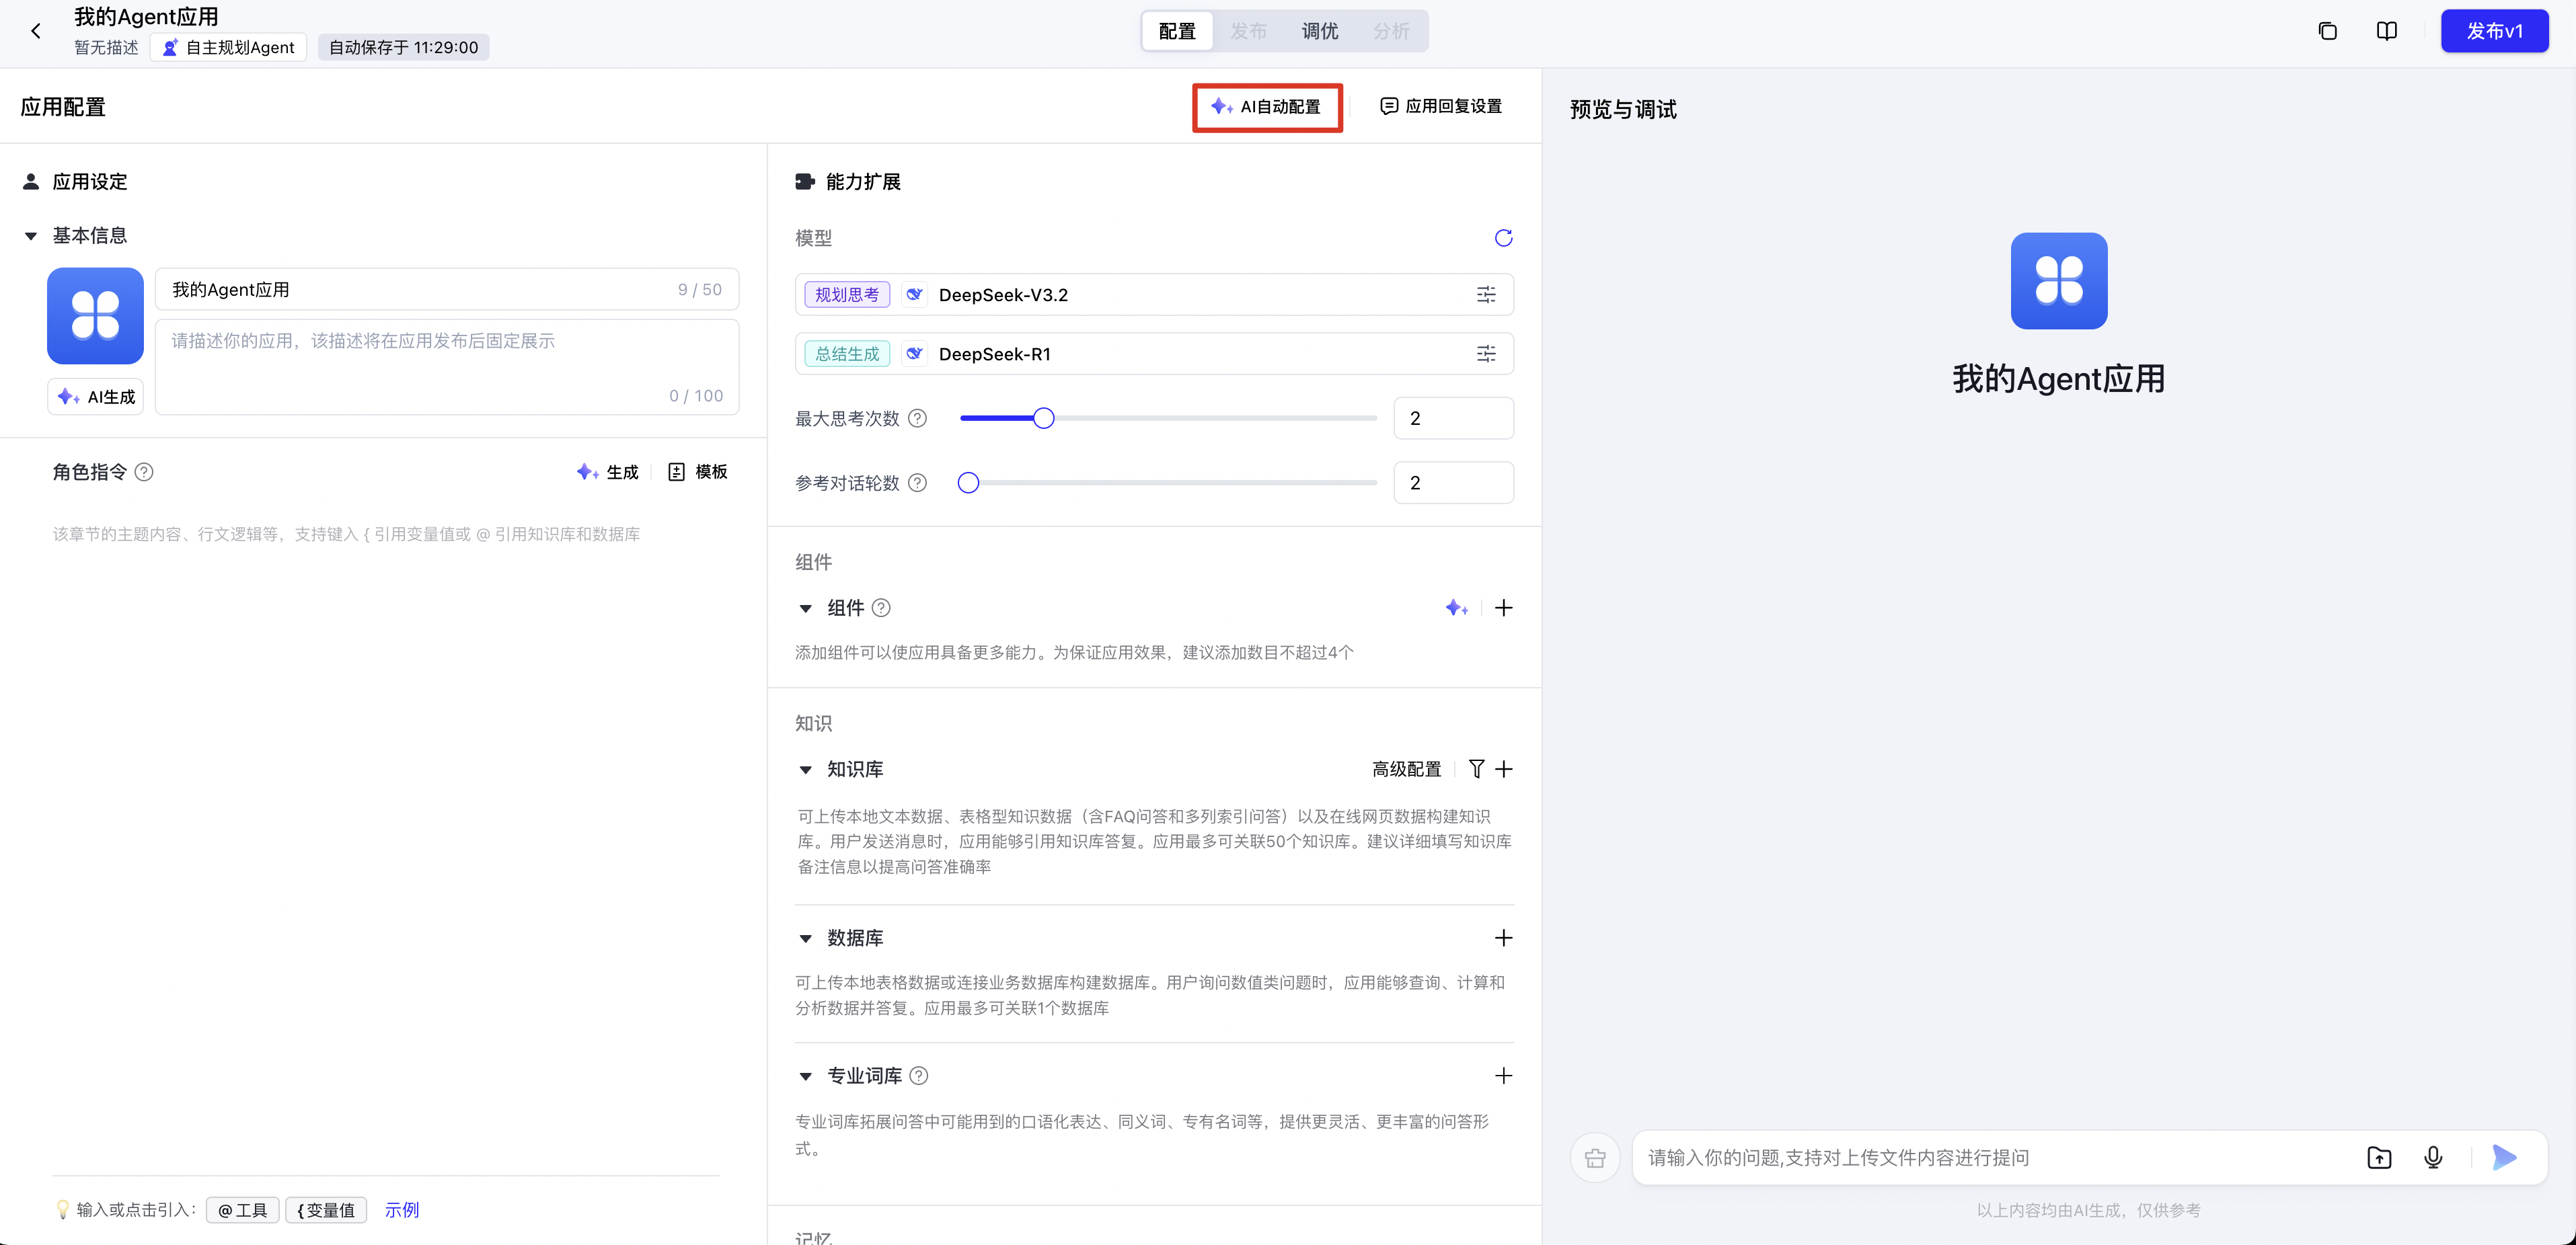Click the 发布v1 button

2494,31
